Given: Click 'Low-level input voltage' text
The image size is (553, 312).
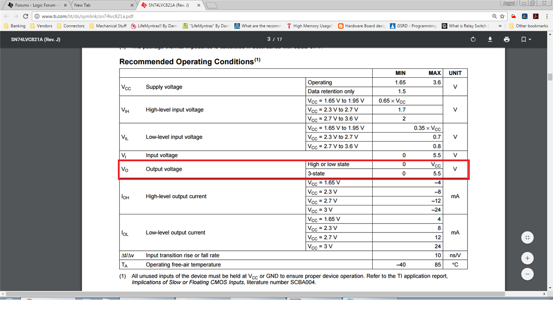Looking at the screenshot, I should coord(174,137).
